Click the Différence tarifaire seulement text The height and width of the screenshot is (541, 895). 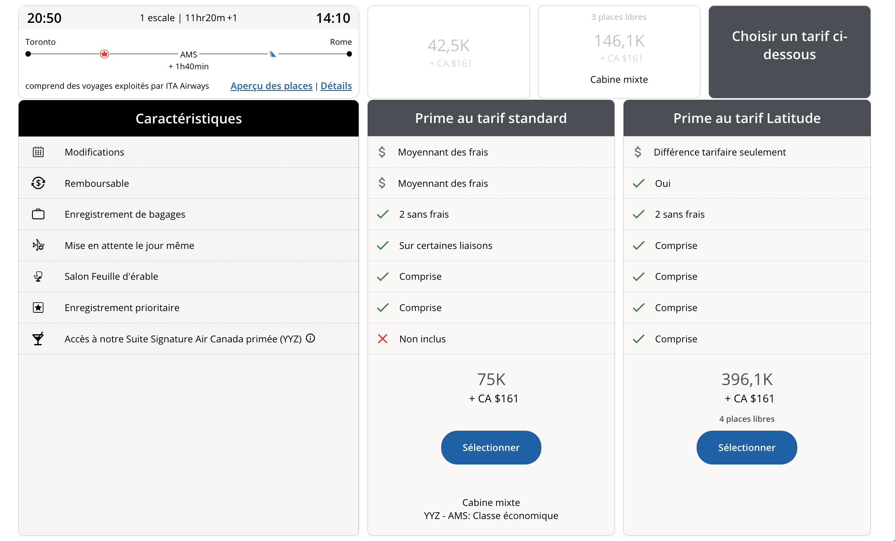tap(720, 152)
